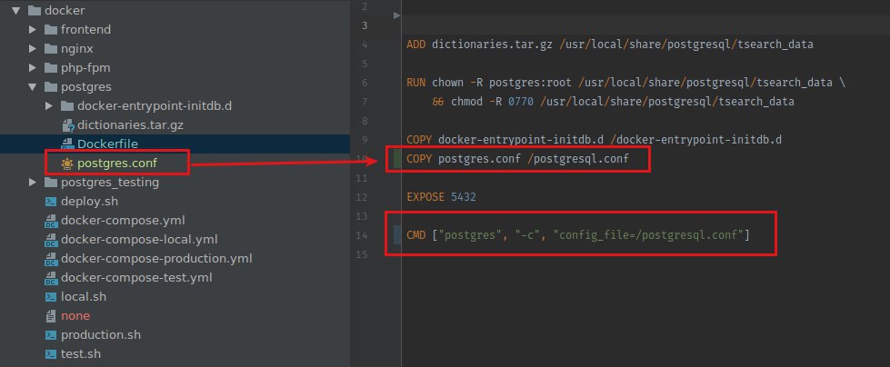Screen dimensions: 890x367
Task: Open production.sh from the tree
Action: [101, 335]
